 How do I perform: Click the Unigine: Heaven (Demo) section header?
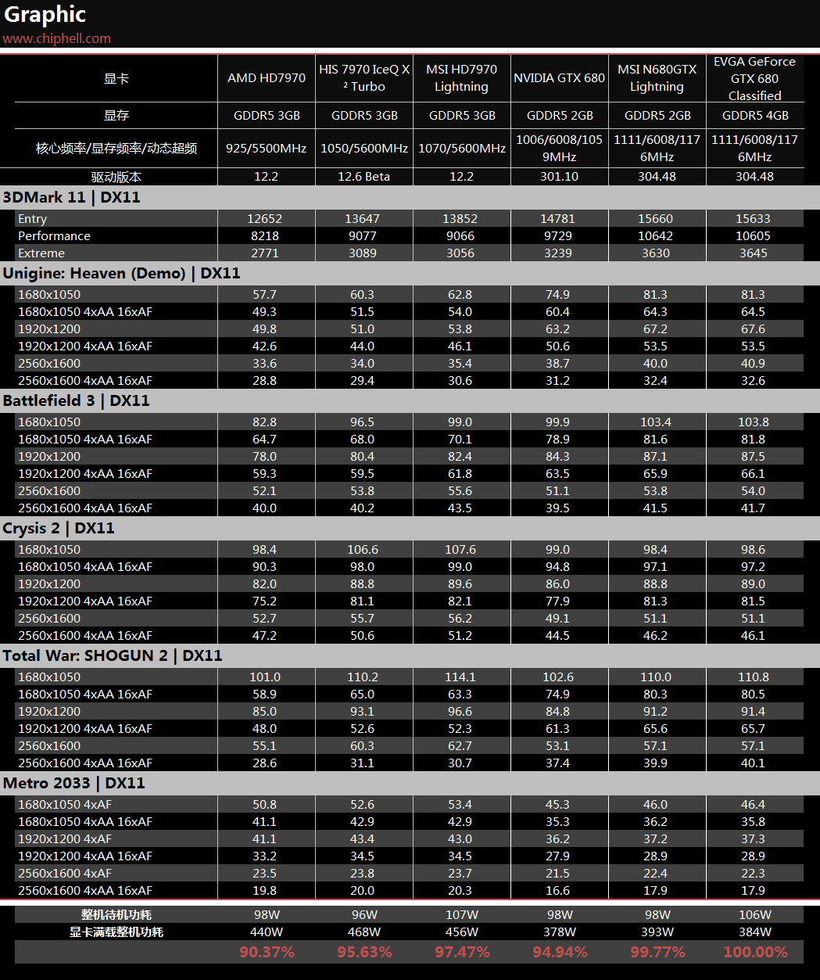pyautogui.click(x=121, y=273)
